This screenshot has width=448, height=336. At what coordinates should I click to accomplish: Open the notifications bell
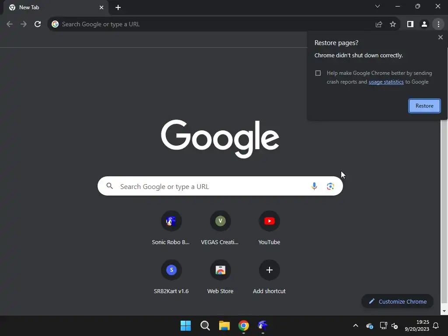coord(436,325)
